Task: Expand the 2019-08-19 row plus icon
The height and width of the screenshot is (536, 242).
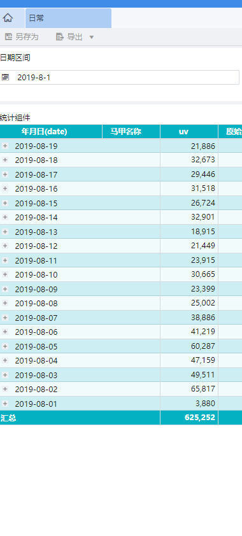Action: point(5,146)
